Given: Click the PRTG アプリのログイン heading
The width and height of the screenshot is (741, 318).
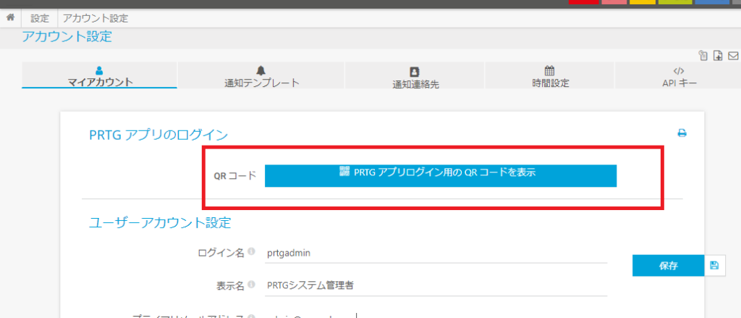Looking at the screenshot, I should click(158, 135).
